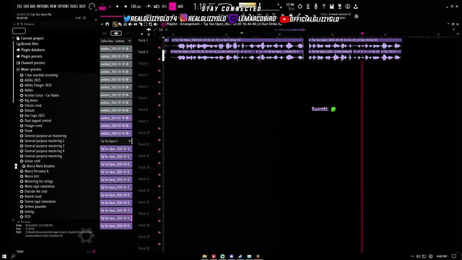Image resolution: width=462 pixels, height=260 pixels.
Task: Open the playlist options menu arrow
Action: [102, 24]
